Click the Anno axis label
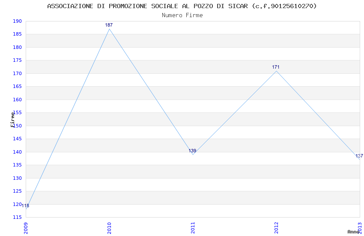This screenshot has width=364, height=236. coord(353,232)
